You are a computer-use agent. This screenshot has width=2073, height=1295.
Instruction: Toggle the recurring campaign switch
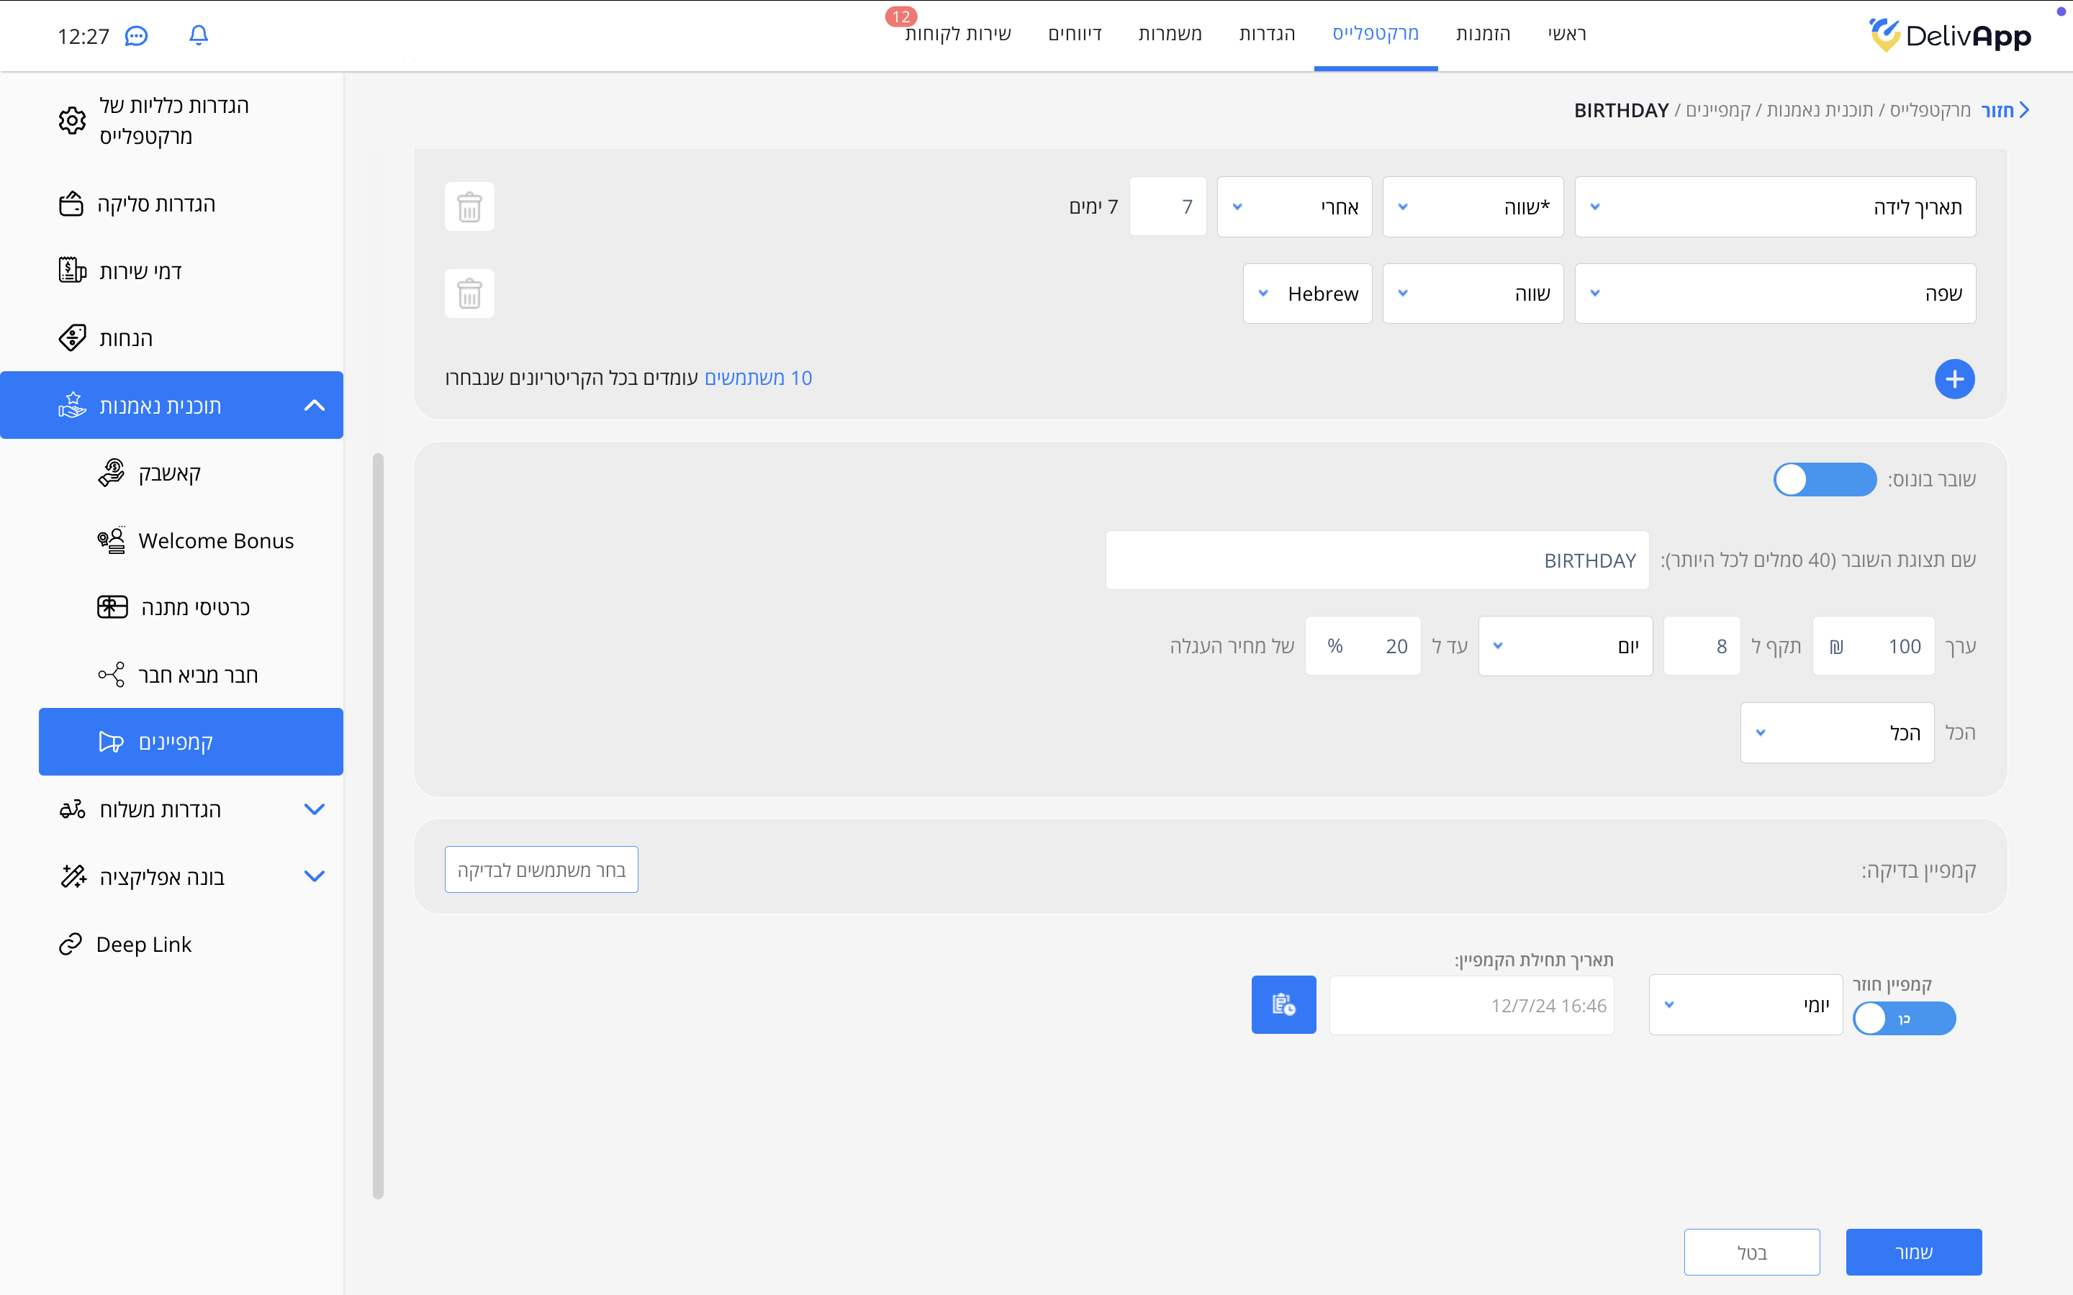coord(1903,1018)
